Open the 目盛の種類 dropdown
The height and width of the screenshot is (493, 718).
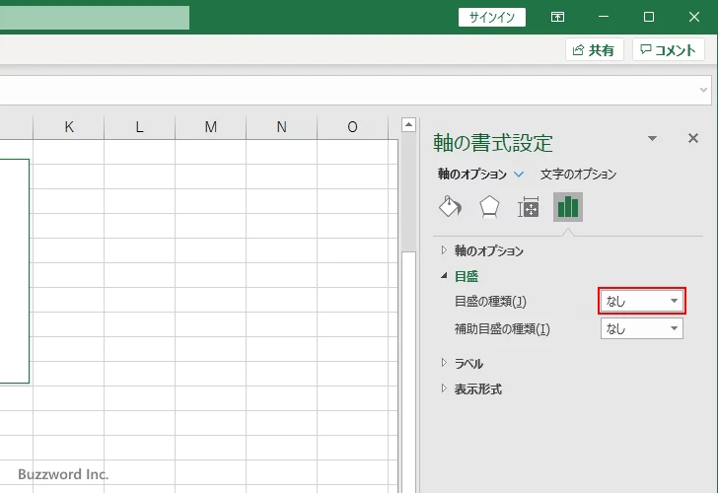[641, 301]
